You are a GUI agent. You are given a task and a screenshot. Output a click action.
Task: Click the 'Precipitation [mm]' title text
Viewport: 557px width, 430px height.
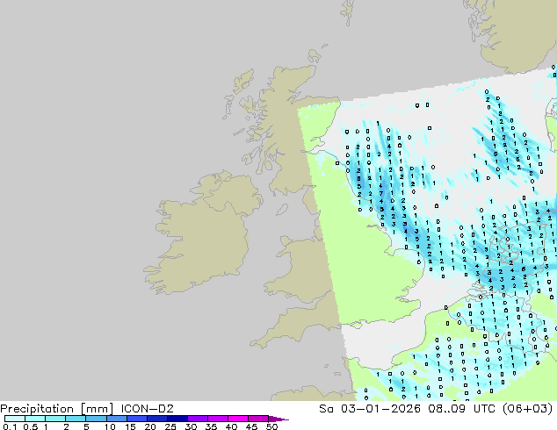click(57, 409)
